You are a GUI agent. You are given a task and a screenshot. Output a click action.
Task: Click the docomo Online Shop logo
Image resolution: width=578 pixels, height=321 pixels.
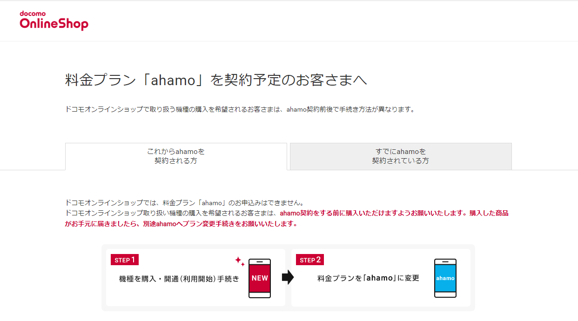(54, 21)
